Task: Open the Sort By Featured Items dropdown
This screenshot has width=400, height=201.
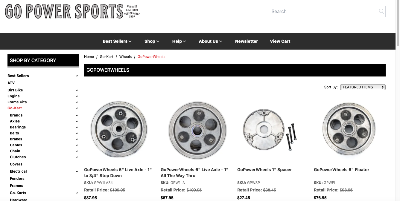Action: (363, 87)
